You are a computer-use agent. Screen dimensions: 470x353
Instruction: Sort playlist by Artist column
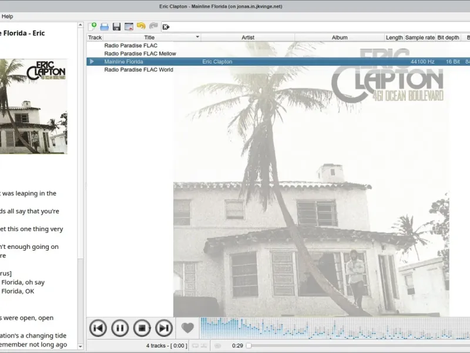pos(248,38)
